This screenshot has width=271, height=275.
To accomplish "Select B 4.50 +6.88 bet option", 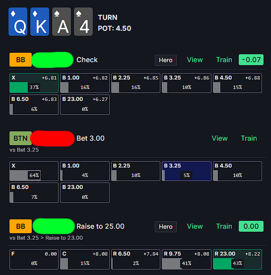I will (x=237, y=83).
